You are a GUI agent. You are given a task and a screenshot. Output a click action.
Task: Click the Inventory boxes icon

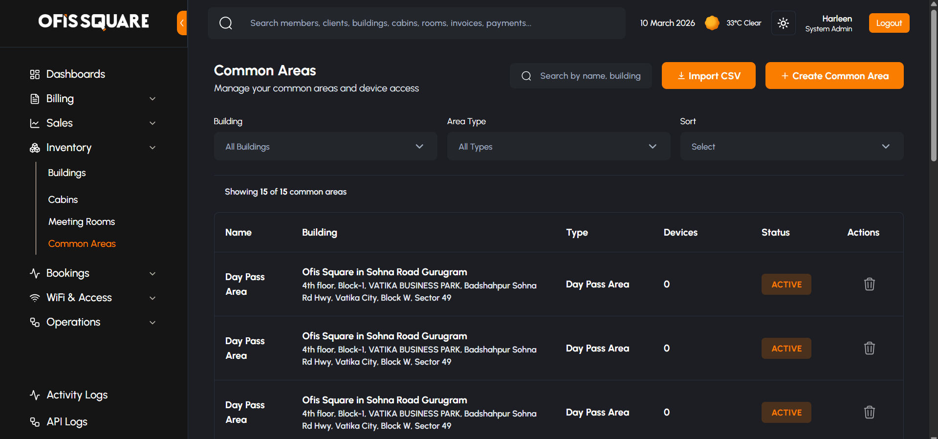click(35, 148)
